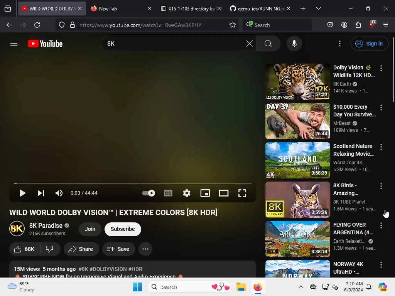Open MrBeast Day 37 thumbnail
Screen dimensions: 395x296
[298, 121]
